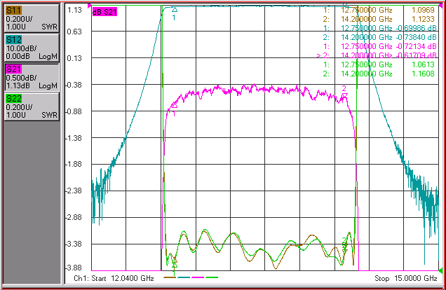Click the green trace legend line
The image size is (446, 290).
pos(212,277)
